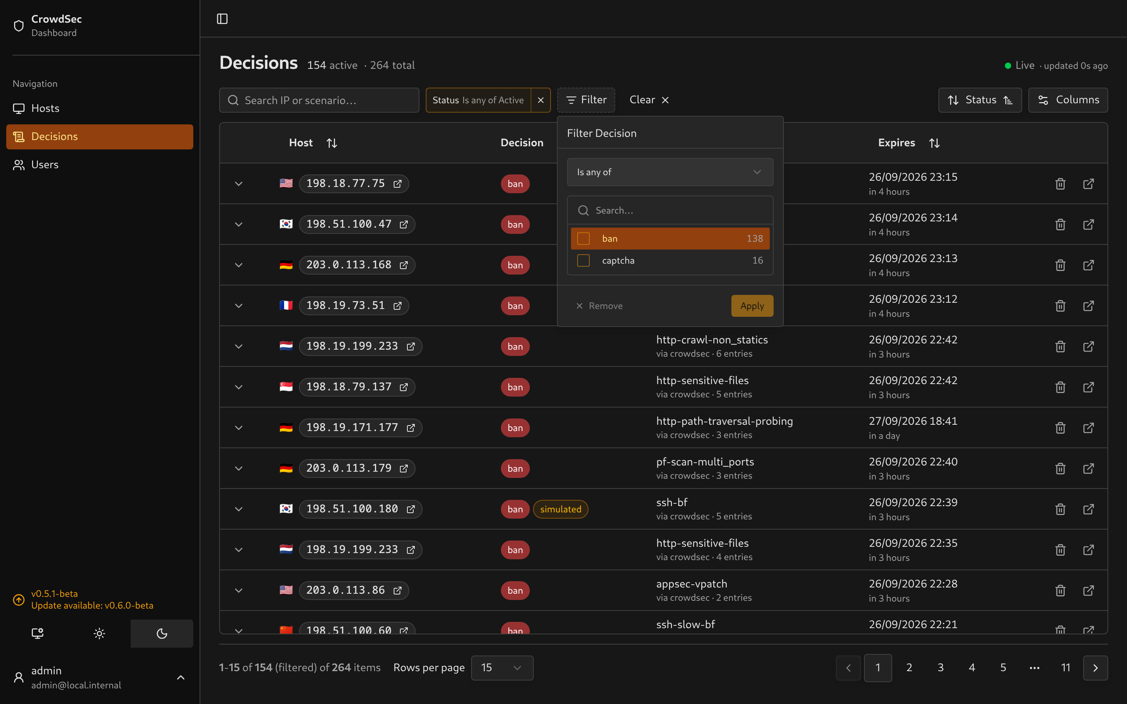Image resolution: width=1127 pixels, height=704 pixels.
Task: Switch to light theme sun icon
Action: [x=99, y=633]
